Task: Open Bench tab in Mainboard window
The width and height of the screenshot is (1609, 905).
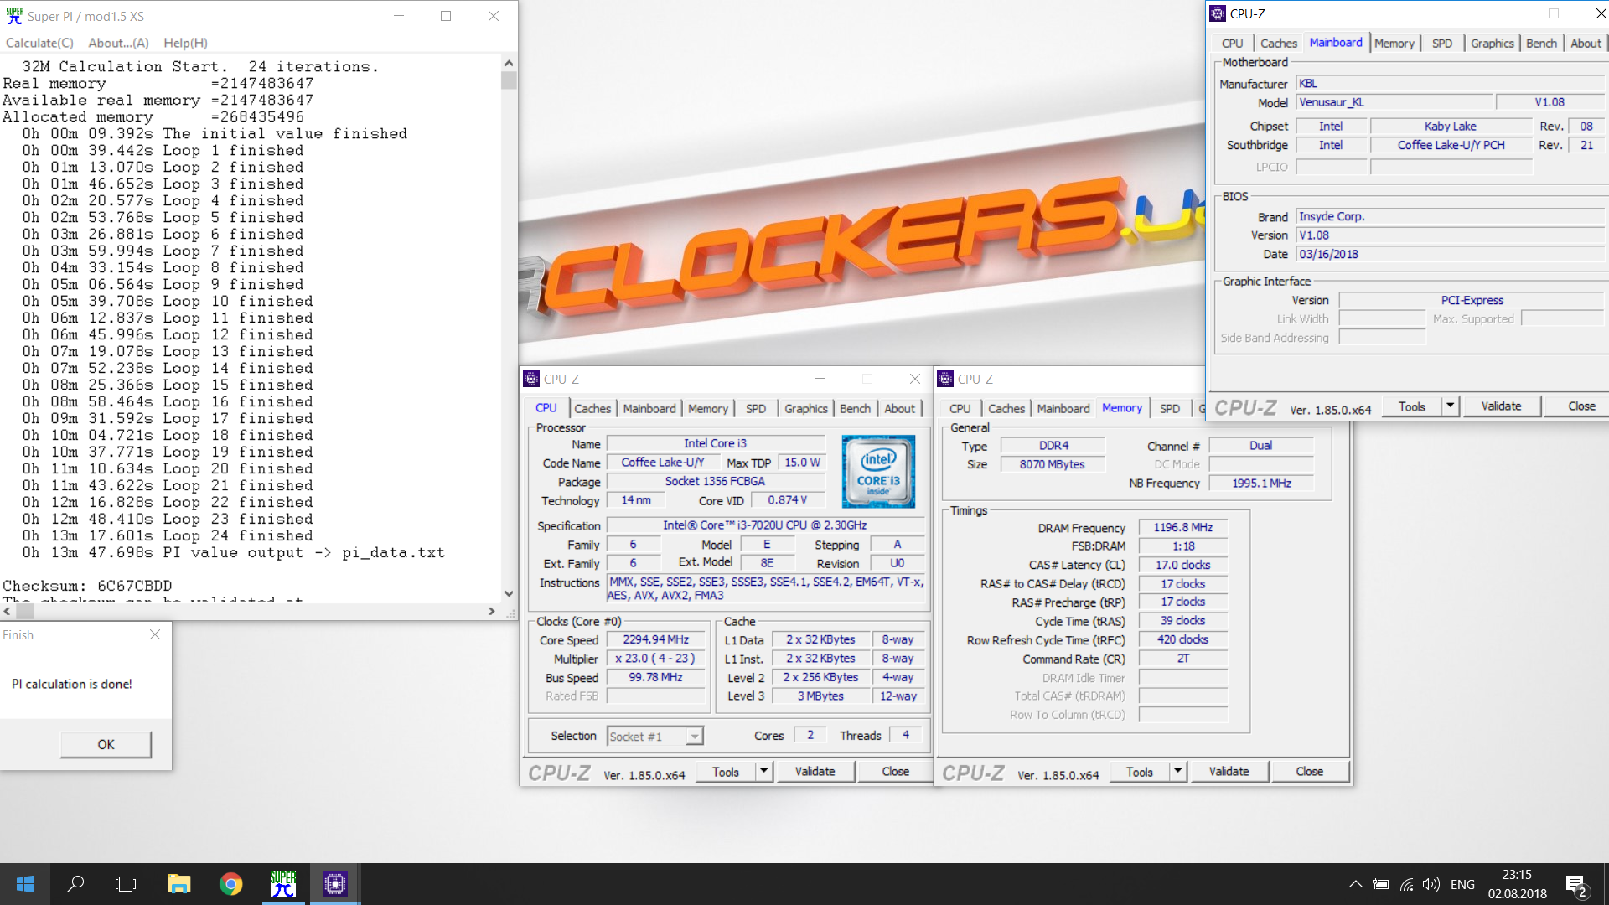Action: tap(1541, 43)
